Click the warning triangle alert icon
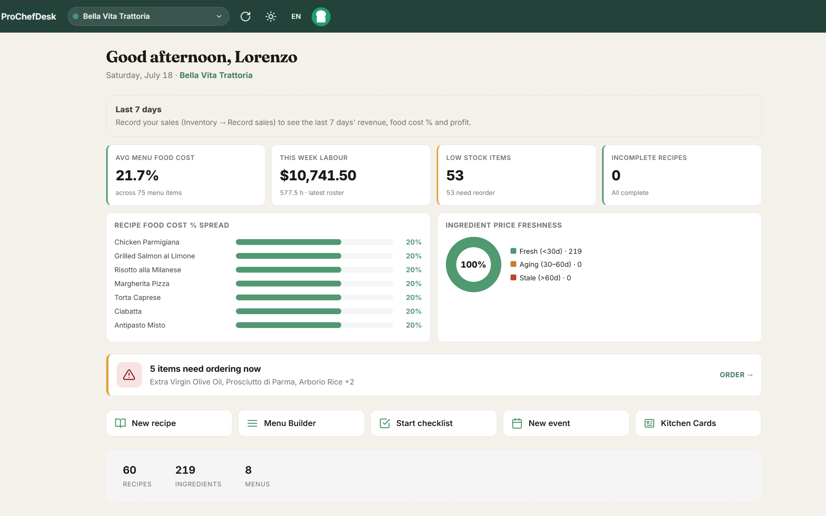 (x=129, y=375)
